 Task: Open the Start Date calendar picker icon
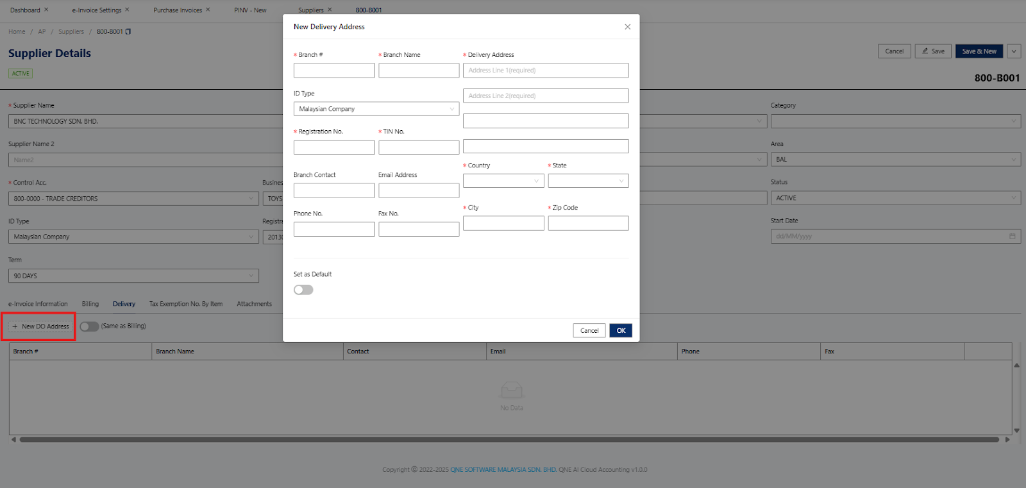(1012, 237)
